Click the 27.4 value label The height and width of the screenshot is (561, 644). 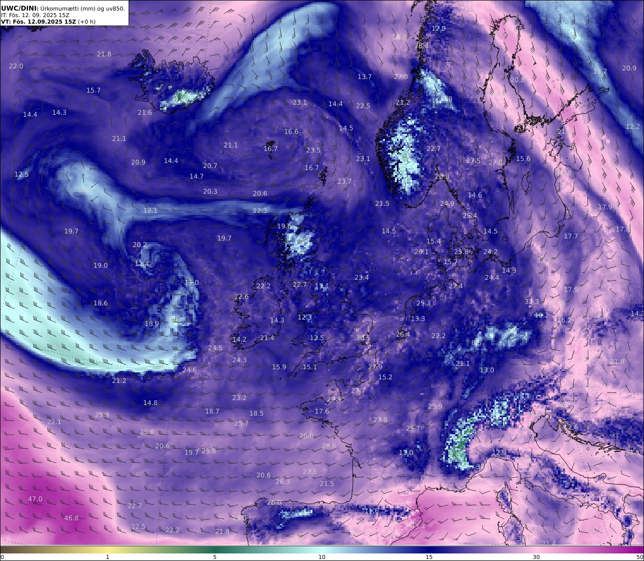pyautogui.click(x=456, y=286)
